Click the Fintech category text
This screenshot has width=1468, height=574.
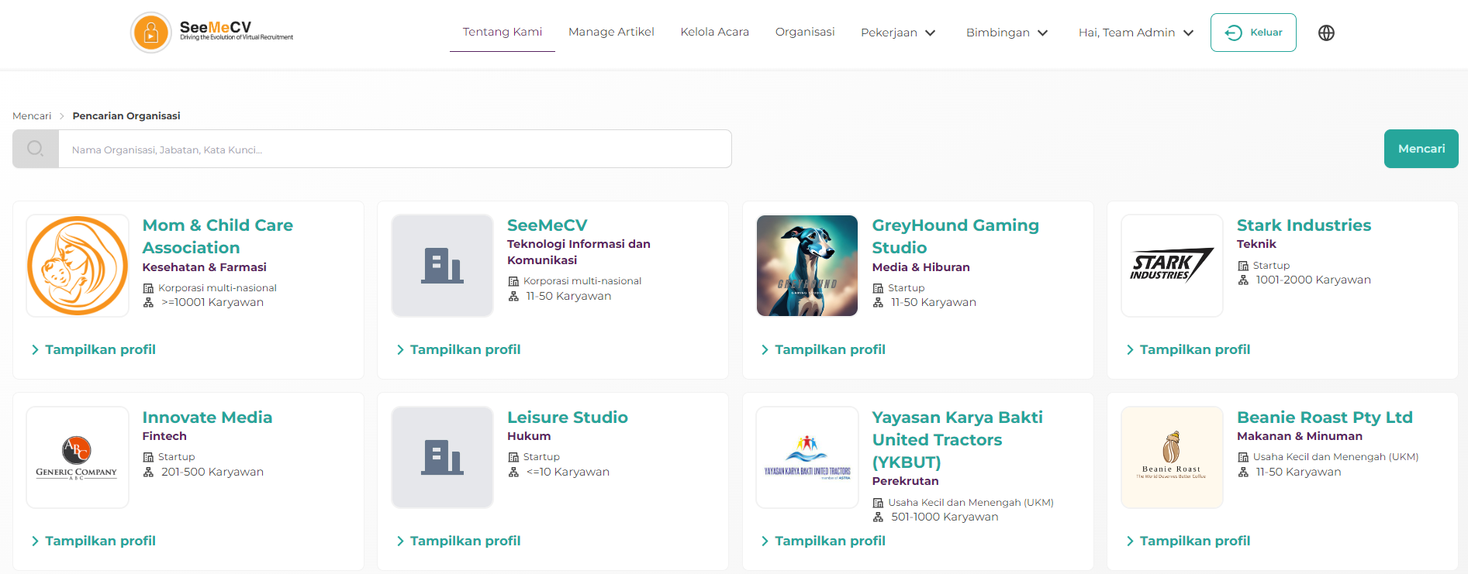point(164,436)
